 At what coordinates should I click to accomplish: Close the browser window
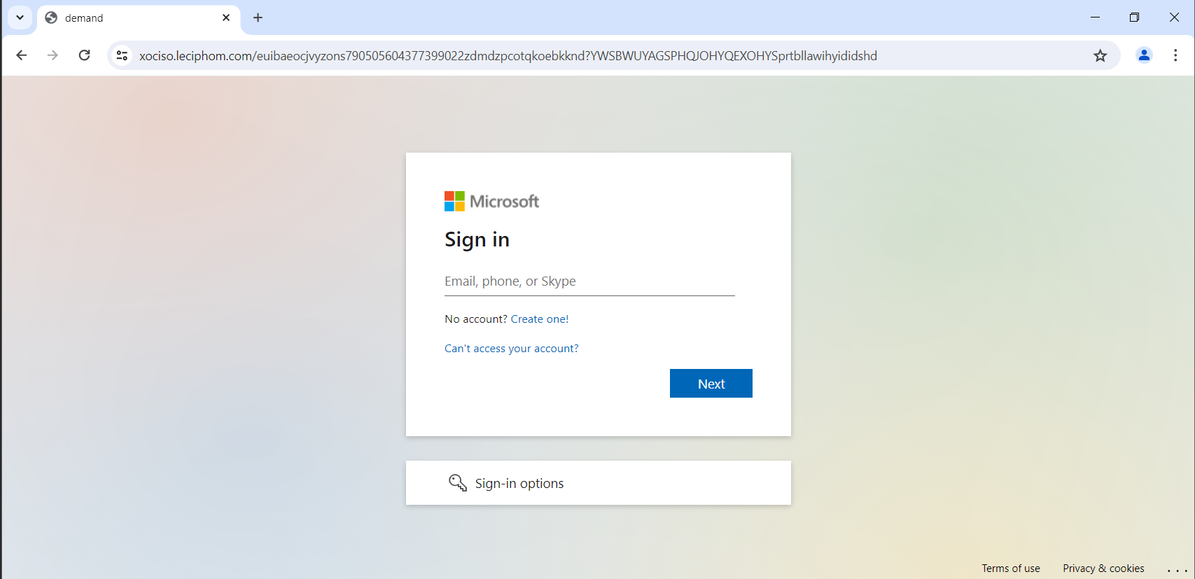(x=1174, y=18)
